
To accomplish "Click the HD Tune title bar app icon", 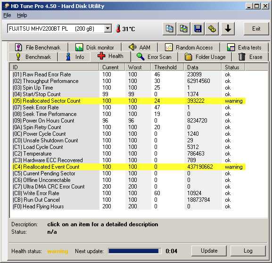I will click(7, 6).
